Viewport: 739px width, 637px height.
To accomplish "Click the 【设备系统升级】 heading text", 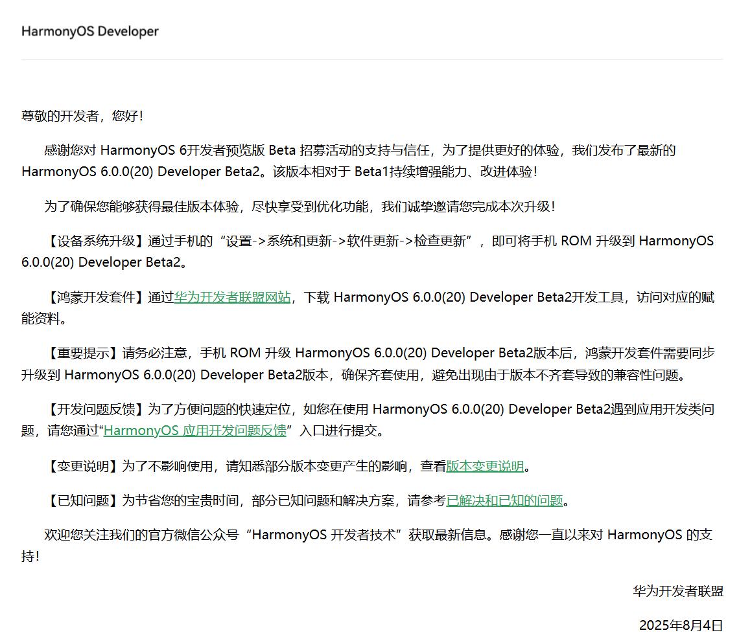I will (96, 241).
